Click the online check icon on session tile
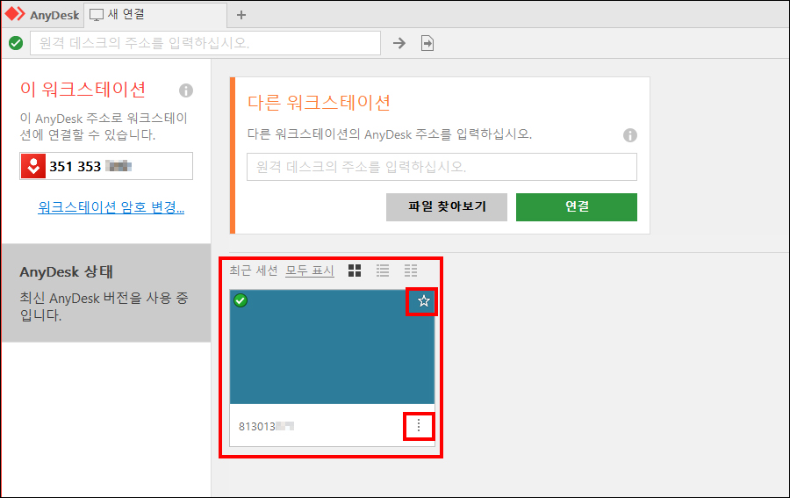The height and width of the screenshot is (498, 790). [241, 300]
